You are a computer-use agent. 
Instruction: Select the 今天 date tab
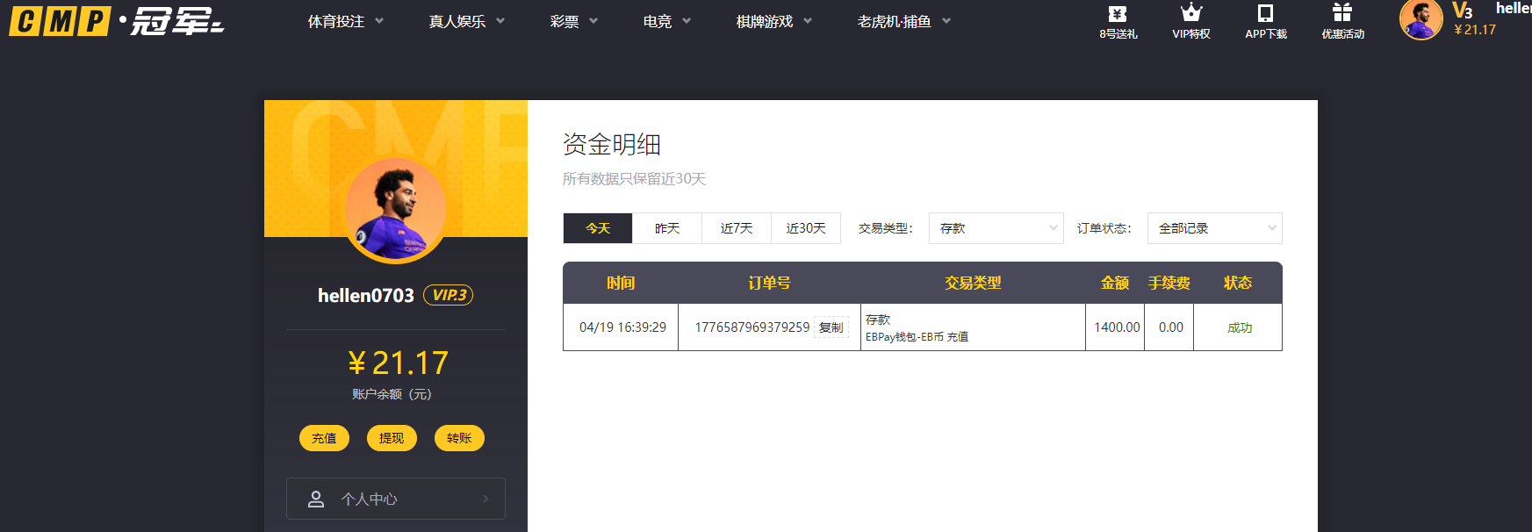pyautogui.click(x=598, y=228)
